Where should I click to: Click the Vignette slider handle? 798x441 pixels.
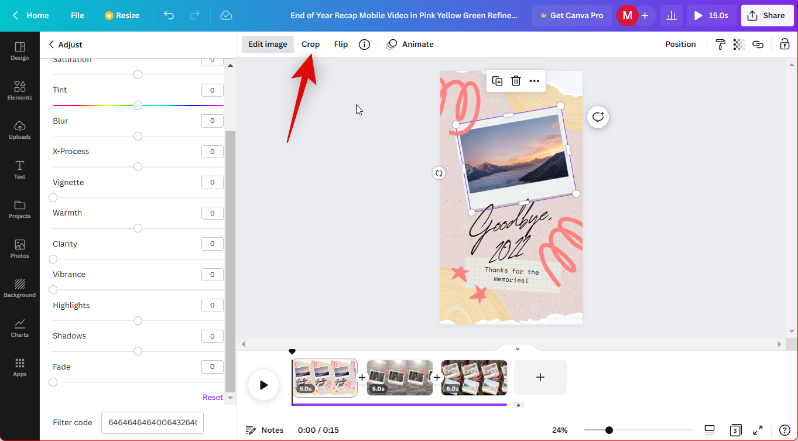(x=53, y=198)
